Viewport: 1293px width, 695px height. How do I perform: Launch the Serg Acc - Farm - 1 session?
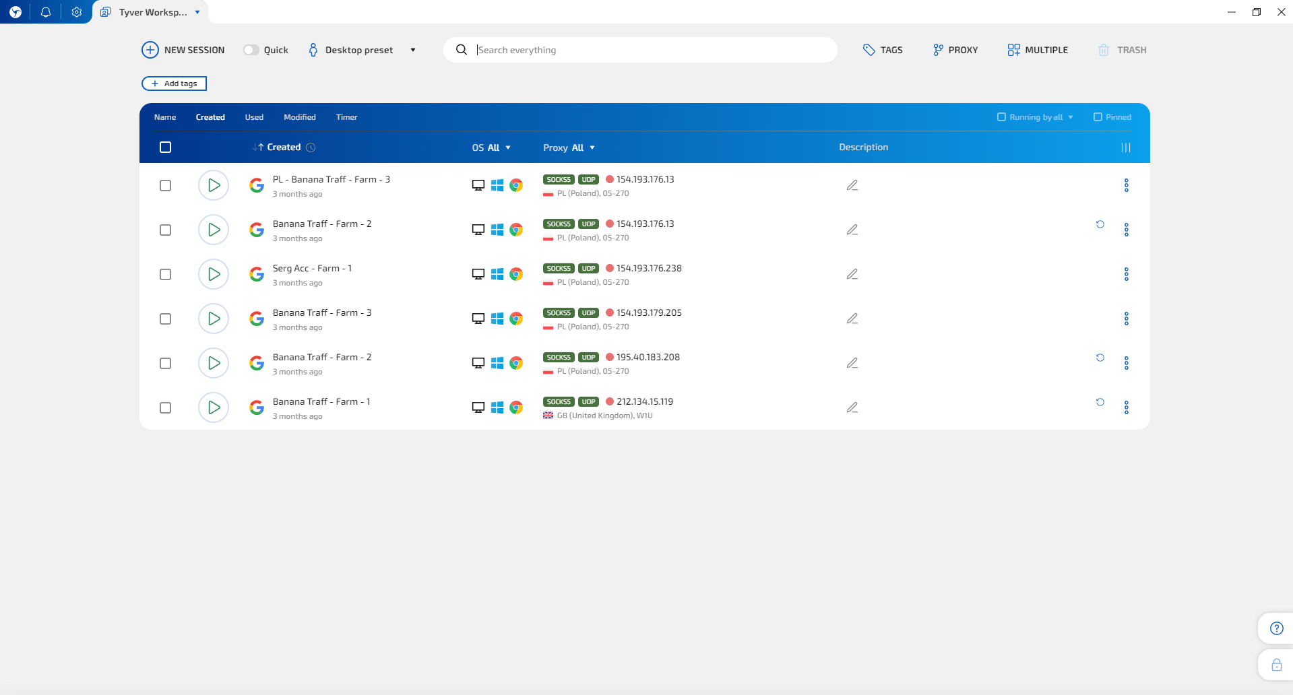214,274
